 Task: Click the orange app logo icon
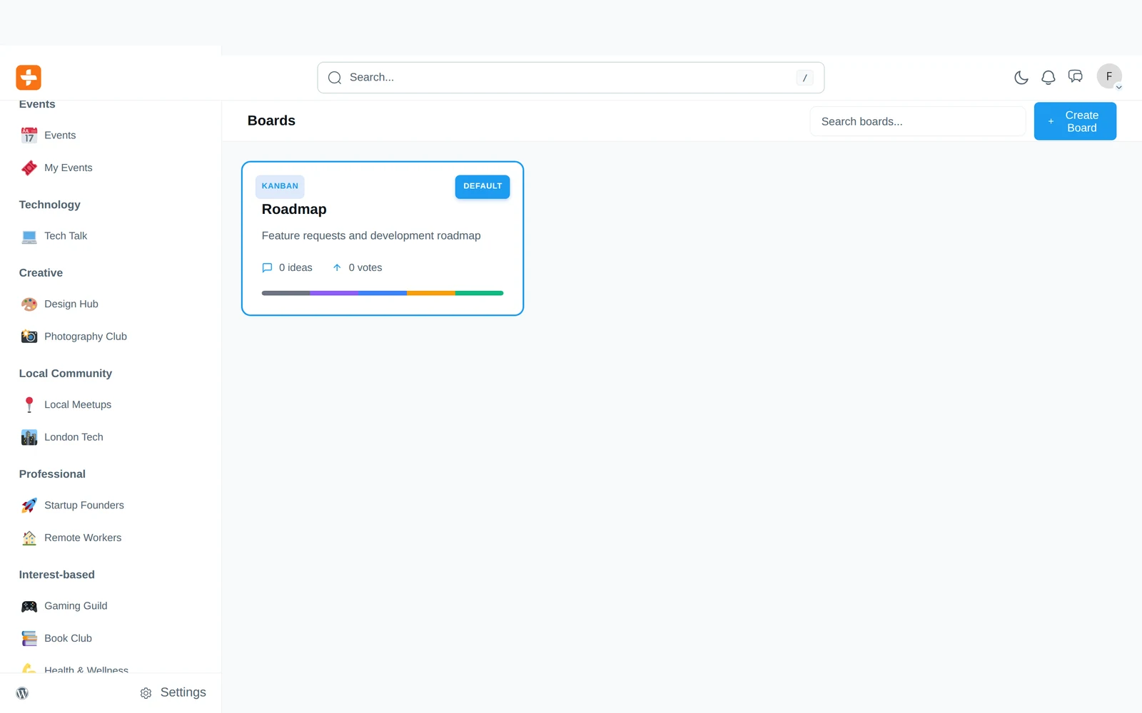pos(29,77)
